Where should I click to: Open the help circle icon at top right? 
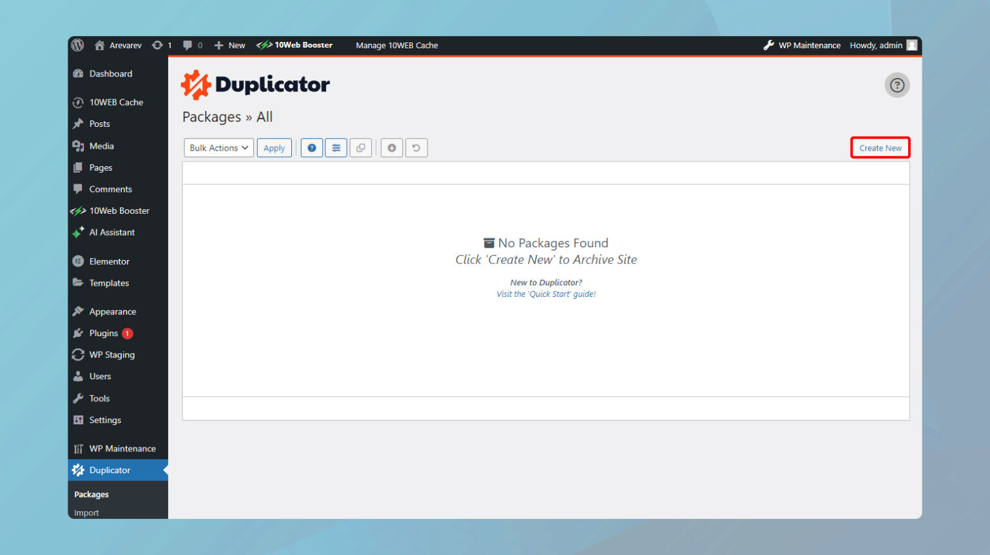pos(897,84)
